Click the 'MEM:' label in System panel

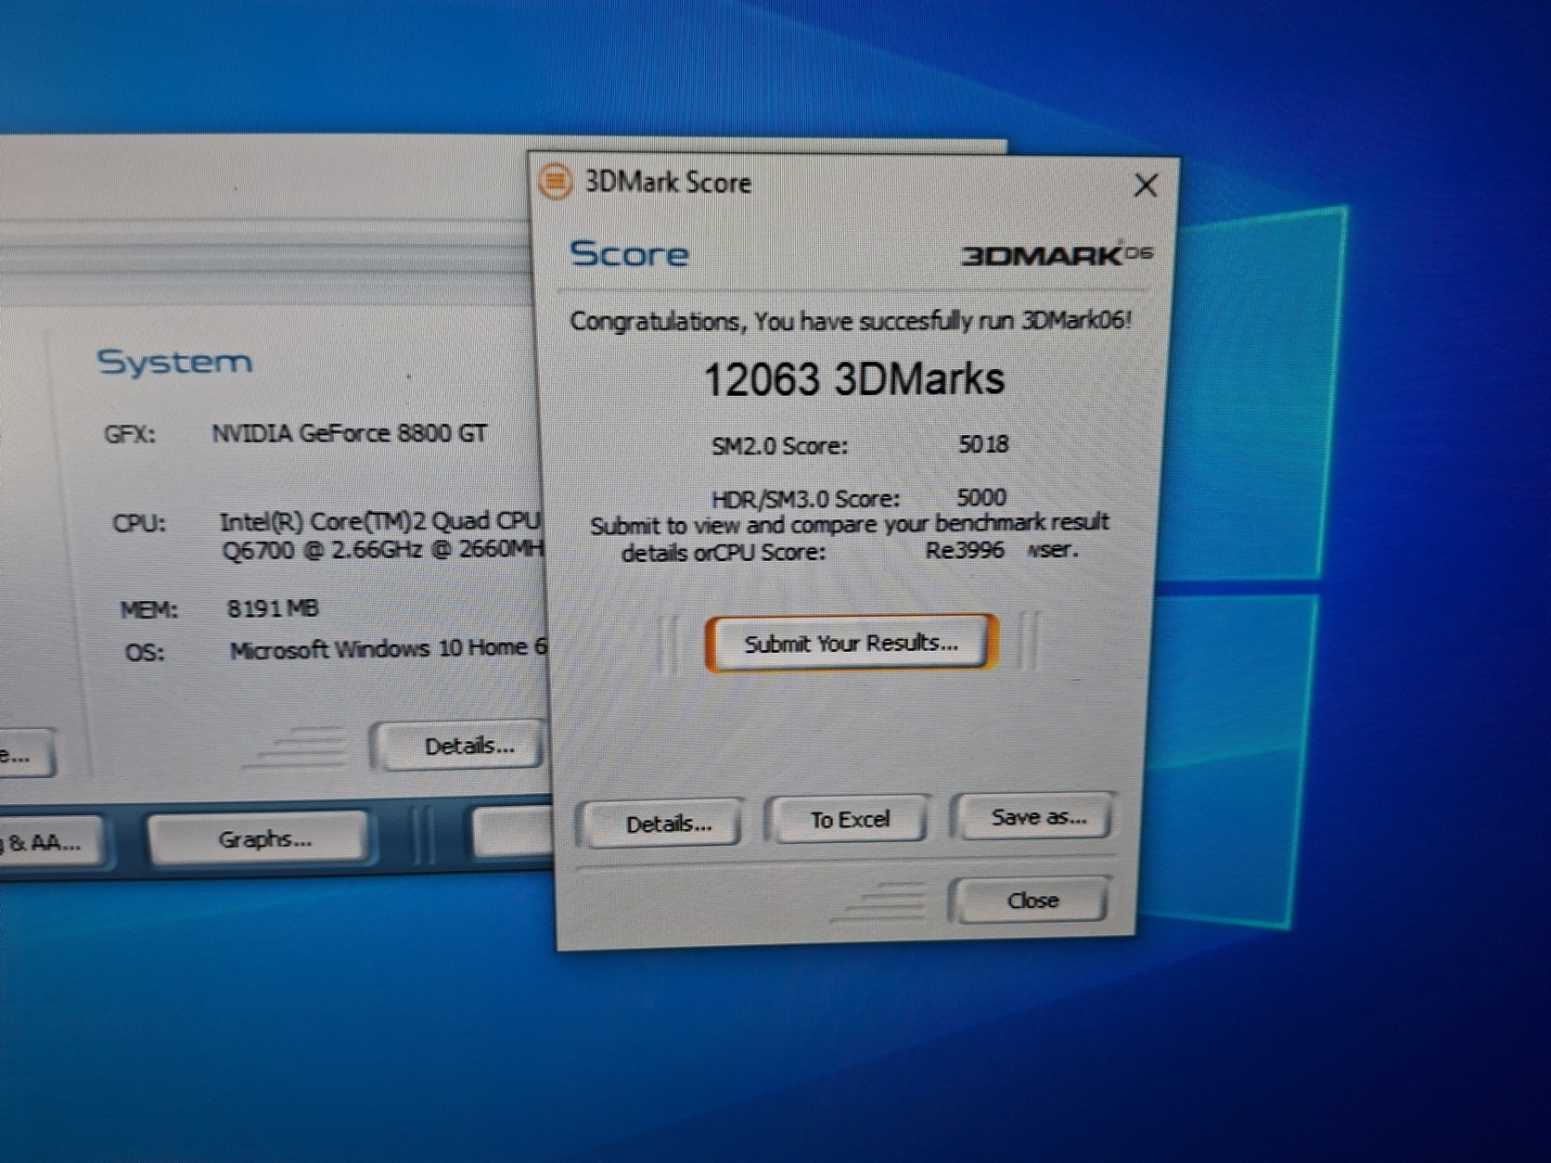click(149, 610)
